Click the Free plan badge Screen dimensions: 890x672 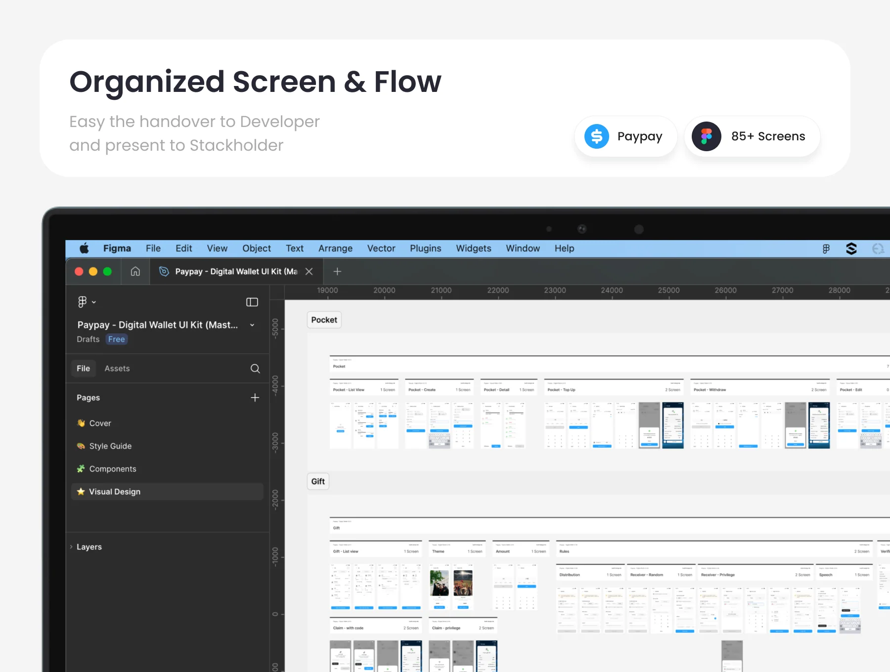coord(117,339)
